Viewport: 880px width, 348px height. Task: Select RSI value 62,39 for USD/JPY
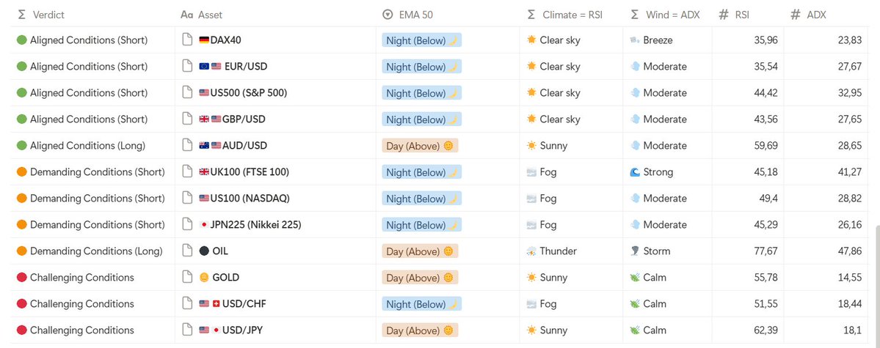[x=766, y=330]
